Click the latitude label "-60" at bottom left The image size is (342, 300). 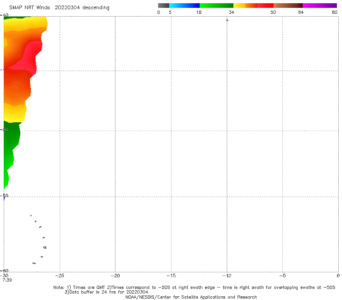[x=5, y=270]
